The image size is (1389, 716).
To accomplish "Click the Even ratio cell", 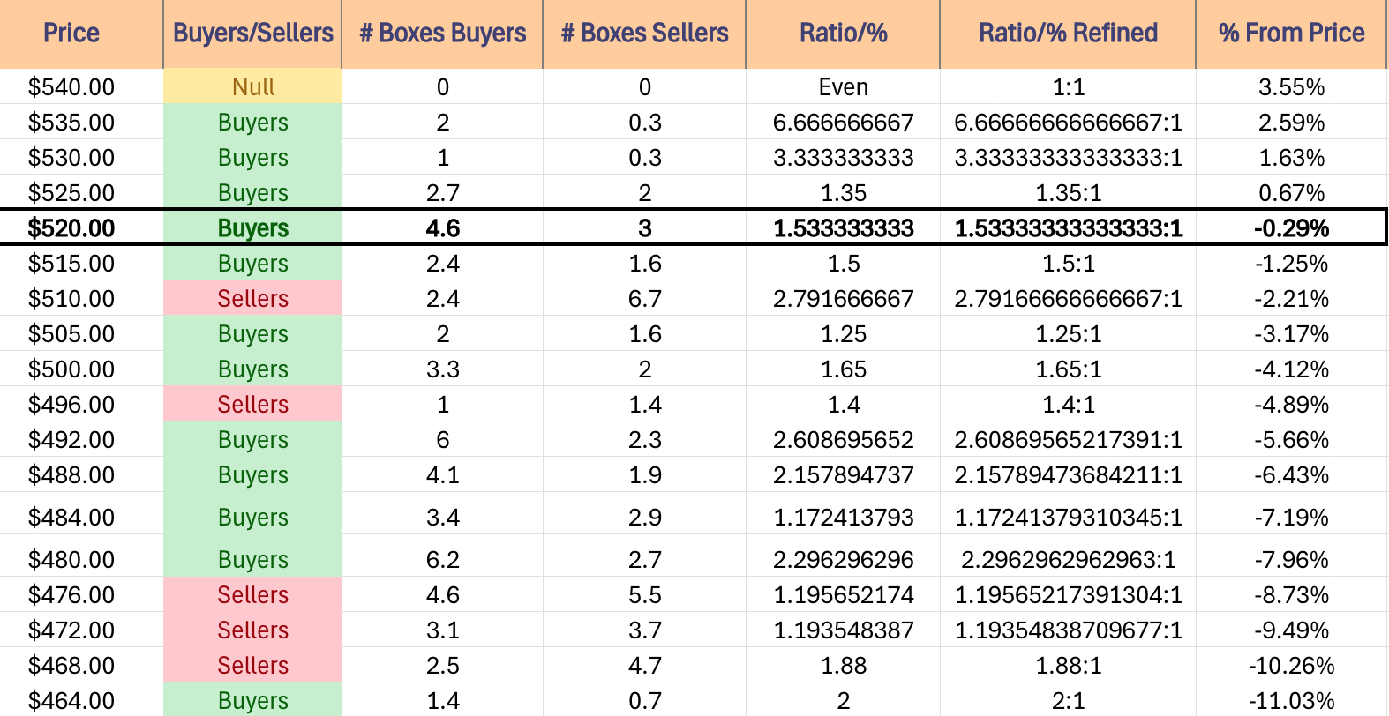I will click(843, 86).
